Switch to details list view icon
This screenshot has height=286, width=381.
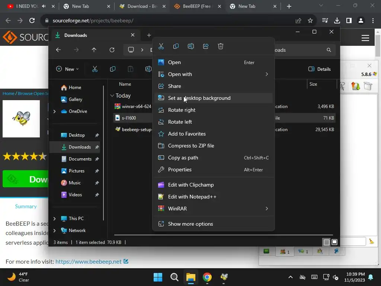pos(326,242)
